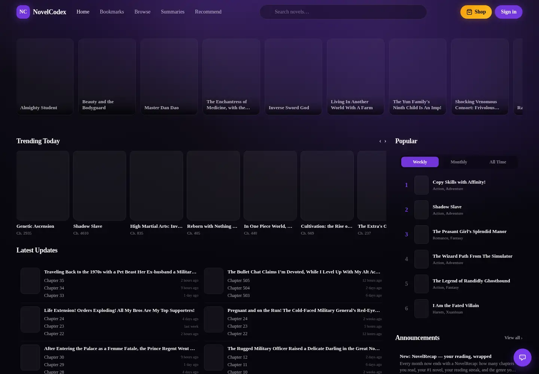Click the NovelCodex brand name

pyautogui.click(x=49, y=12)
